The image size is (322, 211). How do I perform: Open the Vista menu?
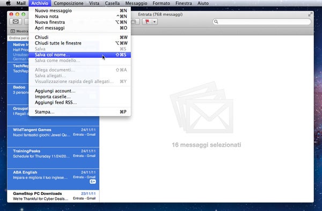[94, 3]
